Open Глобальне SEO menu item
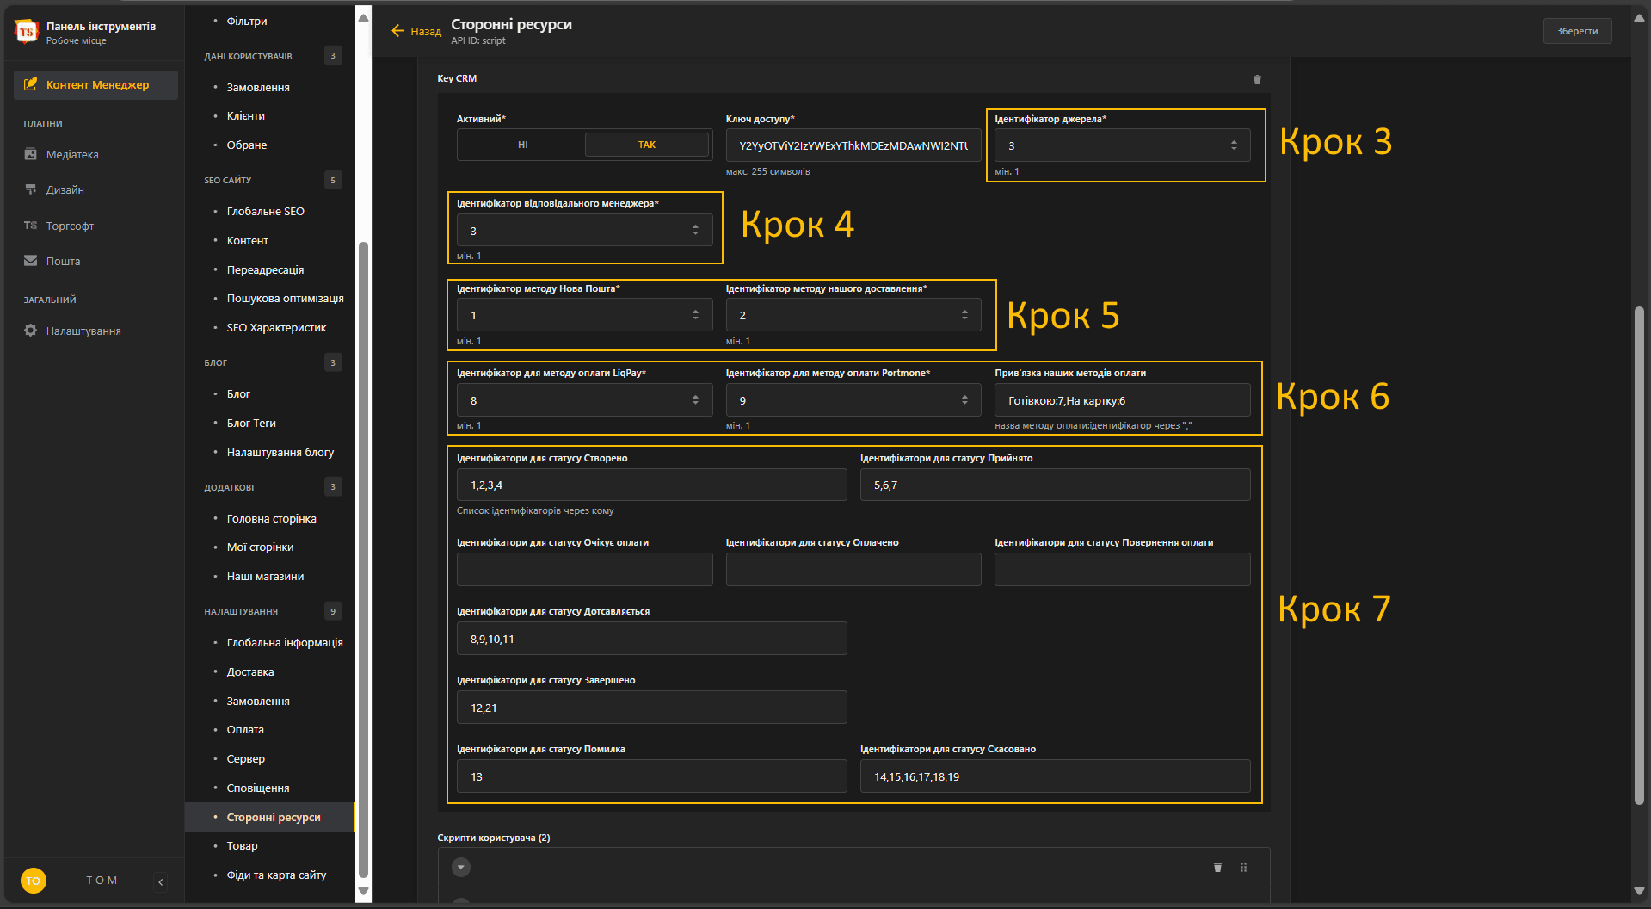 pos(265,211)
